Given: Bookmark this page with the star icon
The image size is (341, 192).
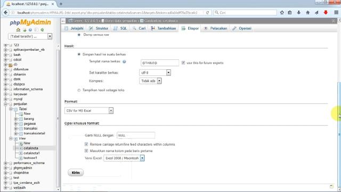Looking at the screenshot, I should (x=282, y=13).
